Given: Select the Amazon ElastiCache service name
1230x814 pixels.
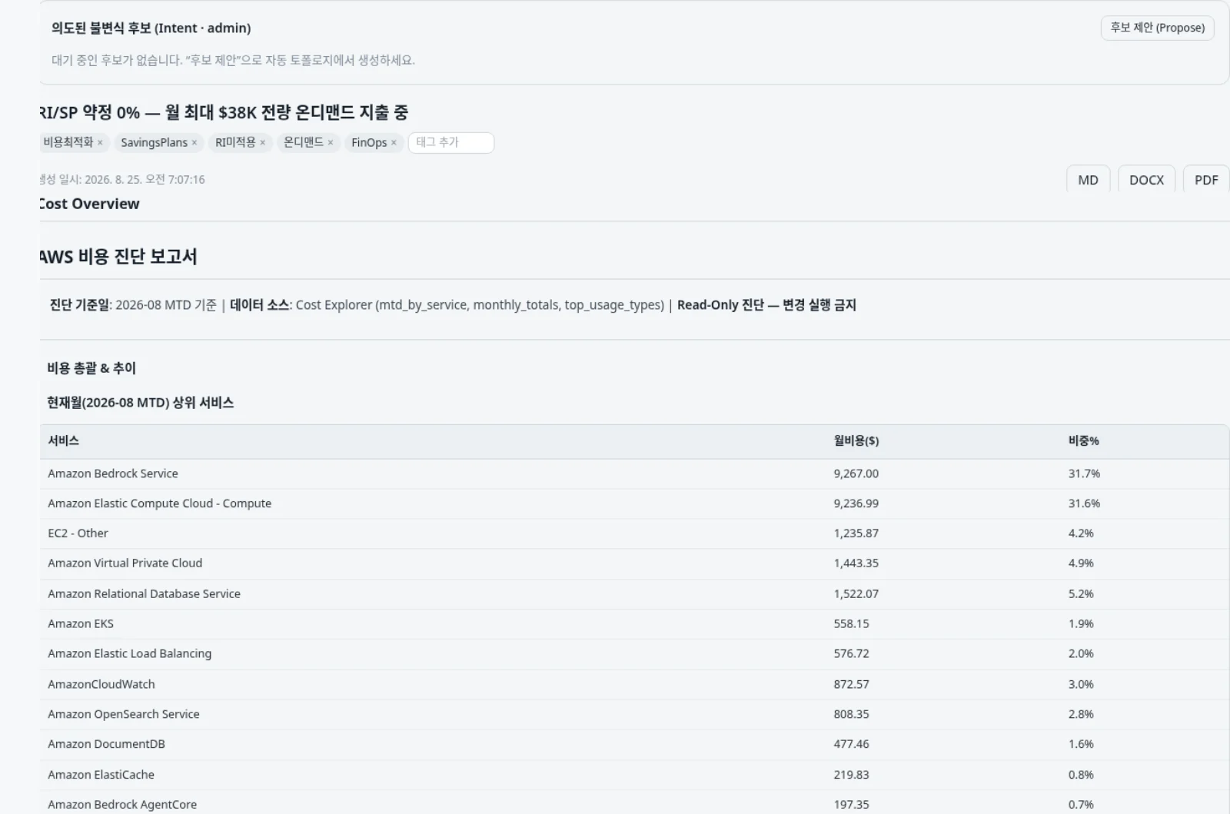Looking at the screenshot, I should click(101, 775).
